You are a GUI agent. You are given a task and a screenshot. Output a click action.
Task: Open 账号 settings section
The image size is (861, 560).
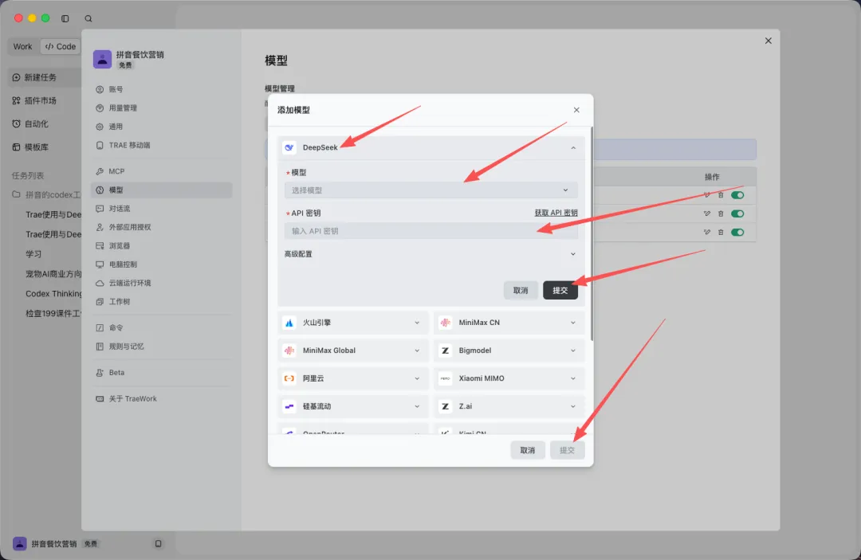coord(161,89)
